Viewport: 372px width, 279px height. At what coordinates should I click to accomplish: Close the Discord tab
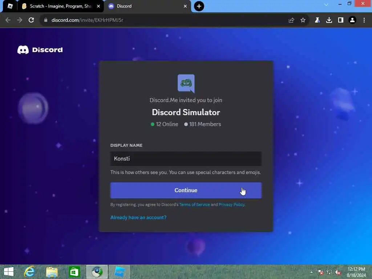pos(185,6)
